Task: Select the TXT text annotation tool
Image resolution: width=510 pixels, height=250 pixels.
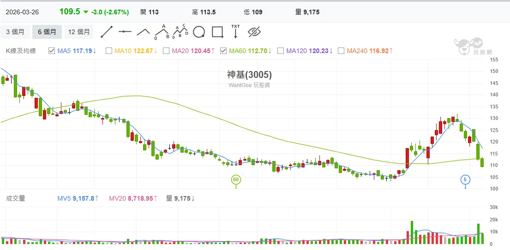Action: click(x=235, y=31)
